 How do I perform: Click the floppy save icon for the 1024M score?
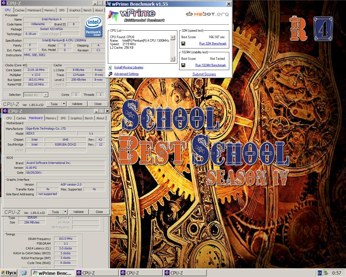183,65
